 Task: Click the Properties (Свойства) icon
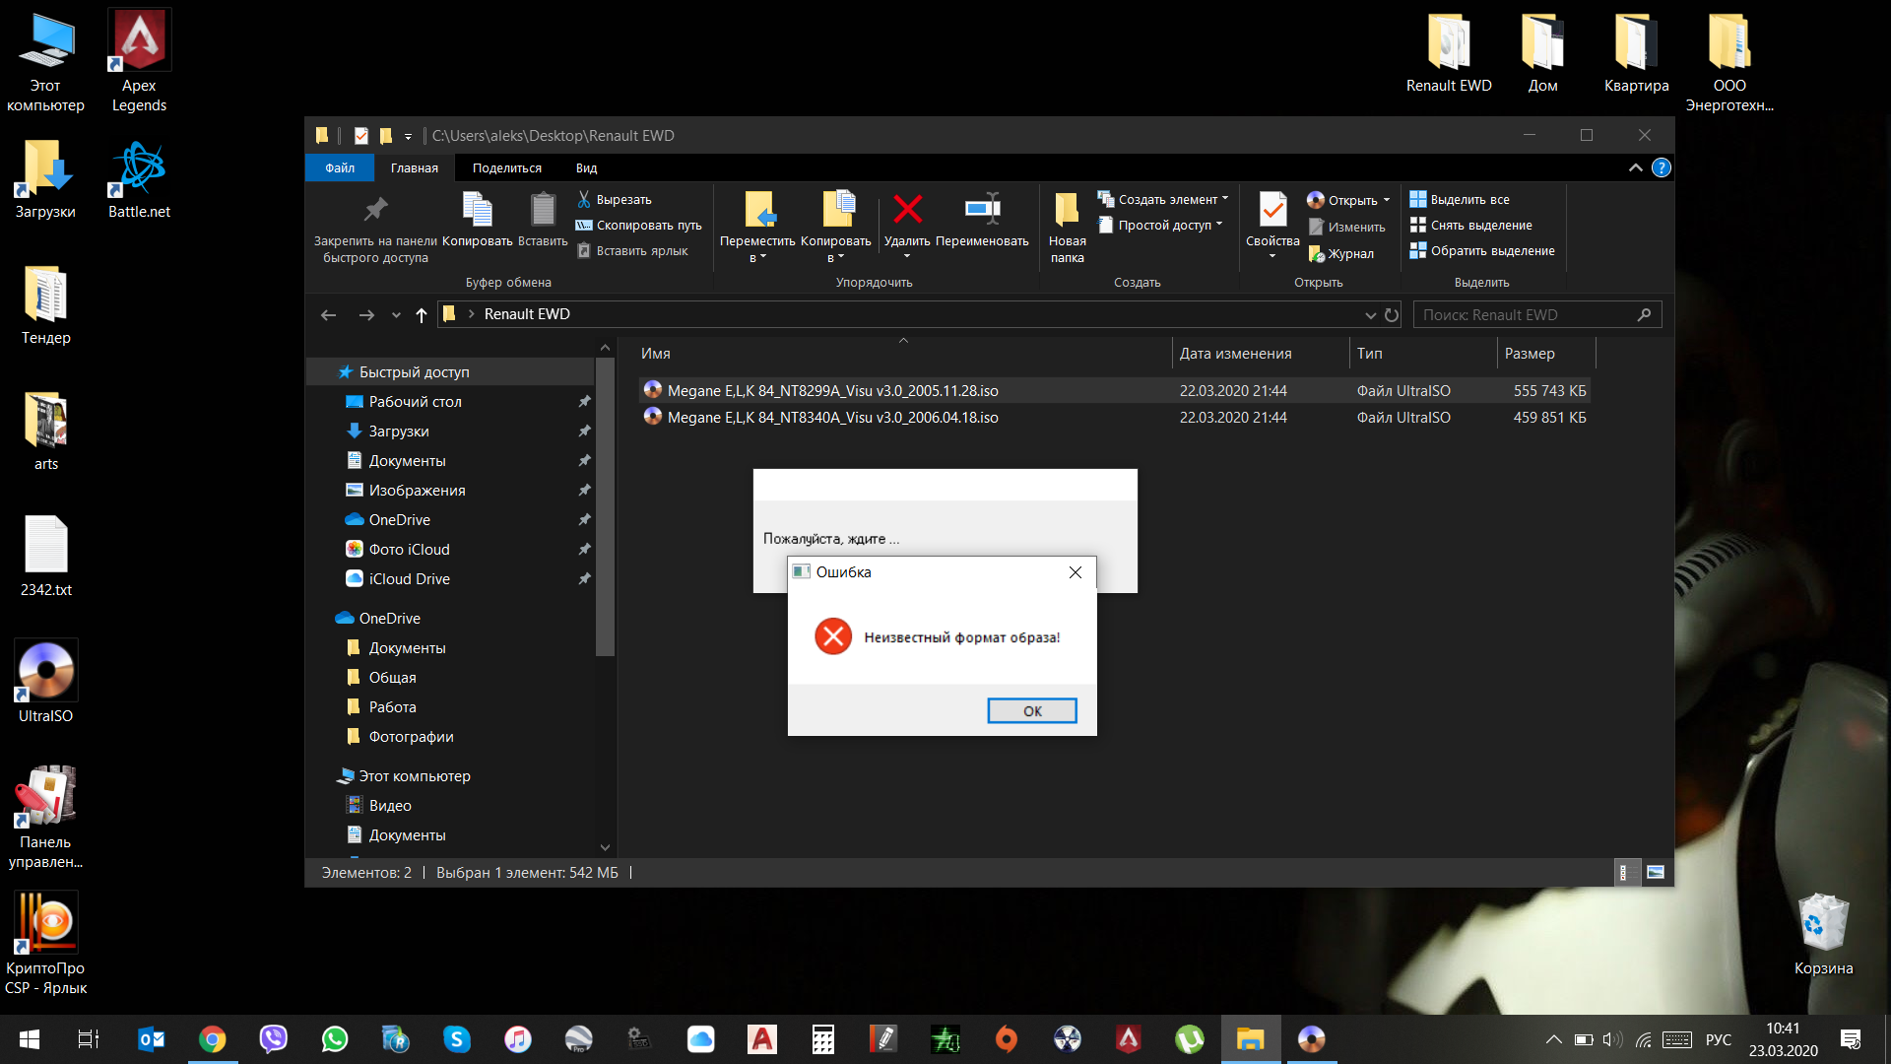coord(1272,210)
